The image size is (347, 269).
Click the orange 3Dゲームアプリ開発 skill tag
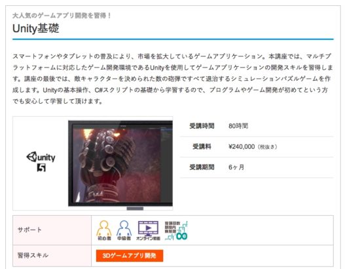tap(130, 256)
